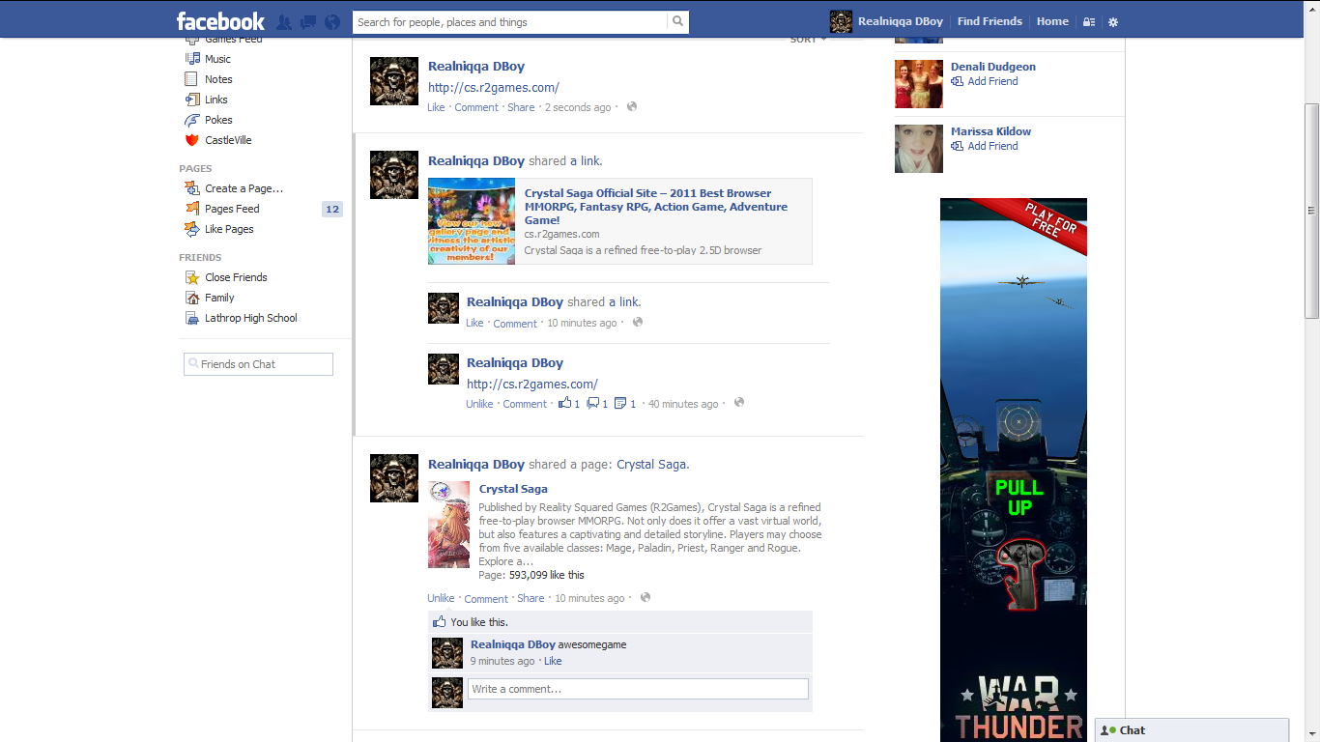Open audience selector on 2 seconds ago post

[632, 107]
